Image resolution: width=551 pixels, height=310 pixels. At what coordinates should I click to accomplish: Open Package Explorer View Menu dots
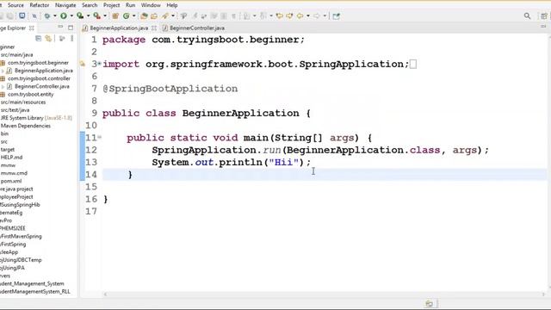tap(72, 38)
